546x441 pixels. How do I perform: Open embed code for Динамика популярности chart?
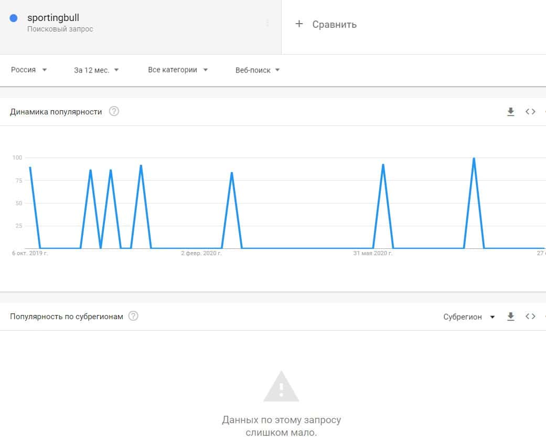(x=530, y=111)
